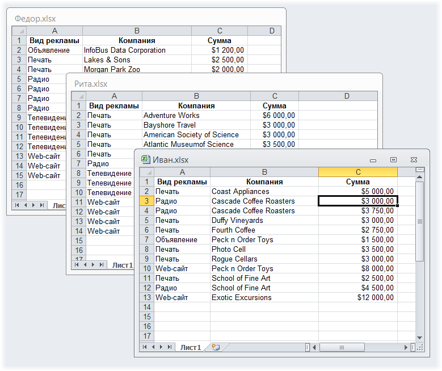Click InfoBus Data Corporation in Федор.xlsx

137,50
